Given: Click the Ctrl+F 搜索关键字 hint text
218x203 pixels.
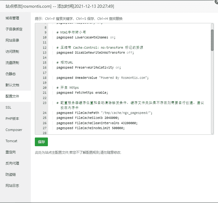Looking at the screenshot, I should click(59, 19).
